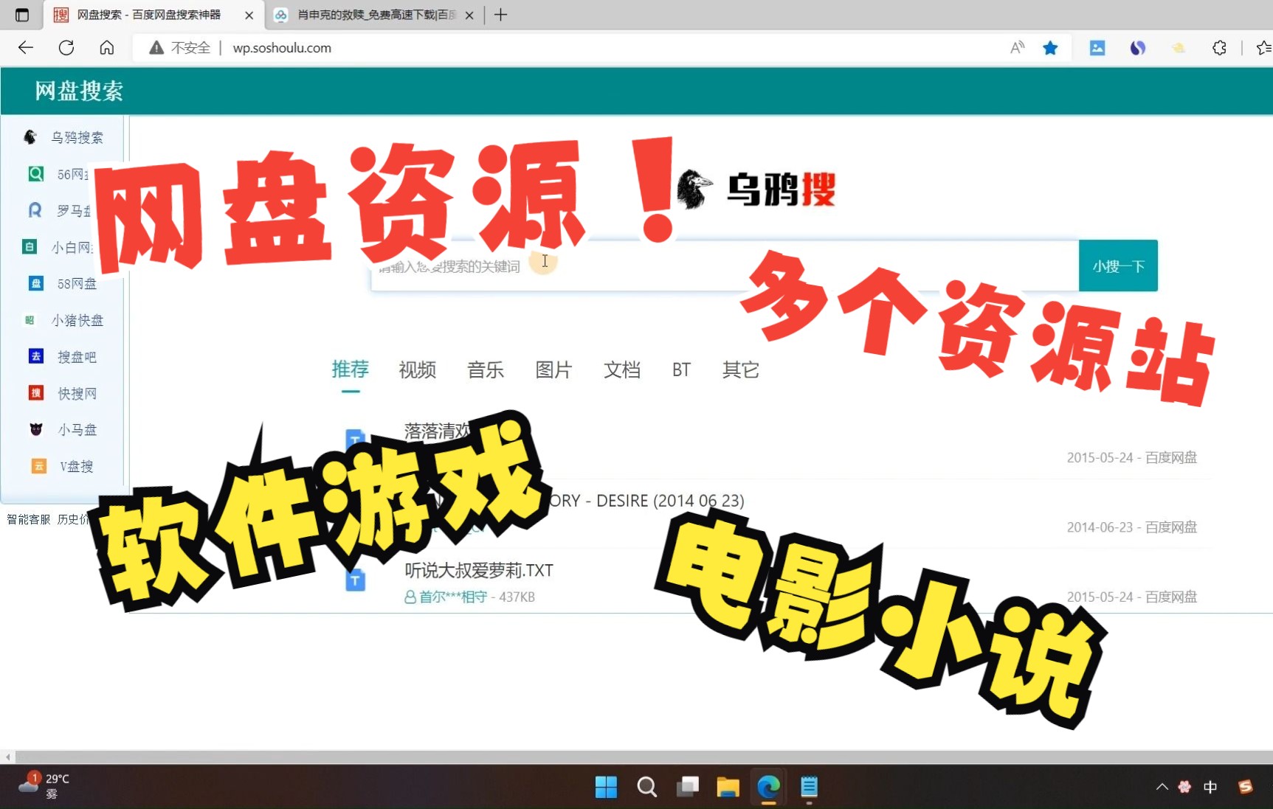1273x809 pixels.
Task: Open Windows Start menu
Action: [606, 787]
